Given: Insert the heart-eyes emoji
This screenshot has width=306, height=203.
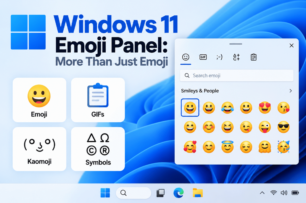Looking at the screenshot, I should [265, 108].
